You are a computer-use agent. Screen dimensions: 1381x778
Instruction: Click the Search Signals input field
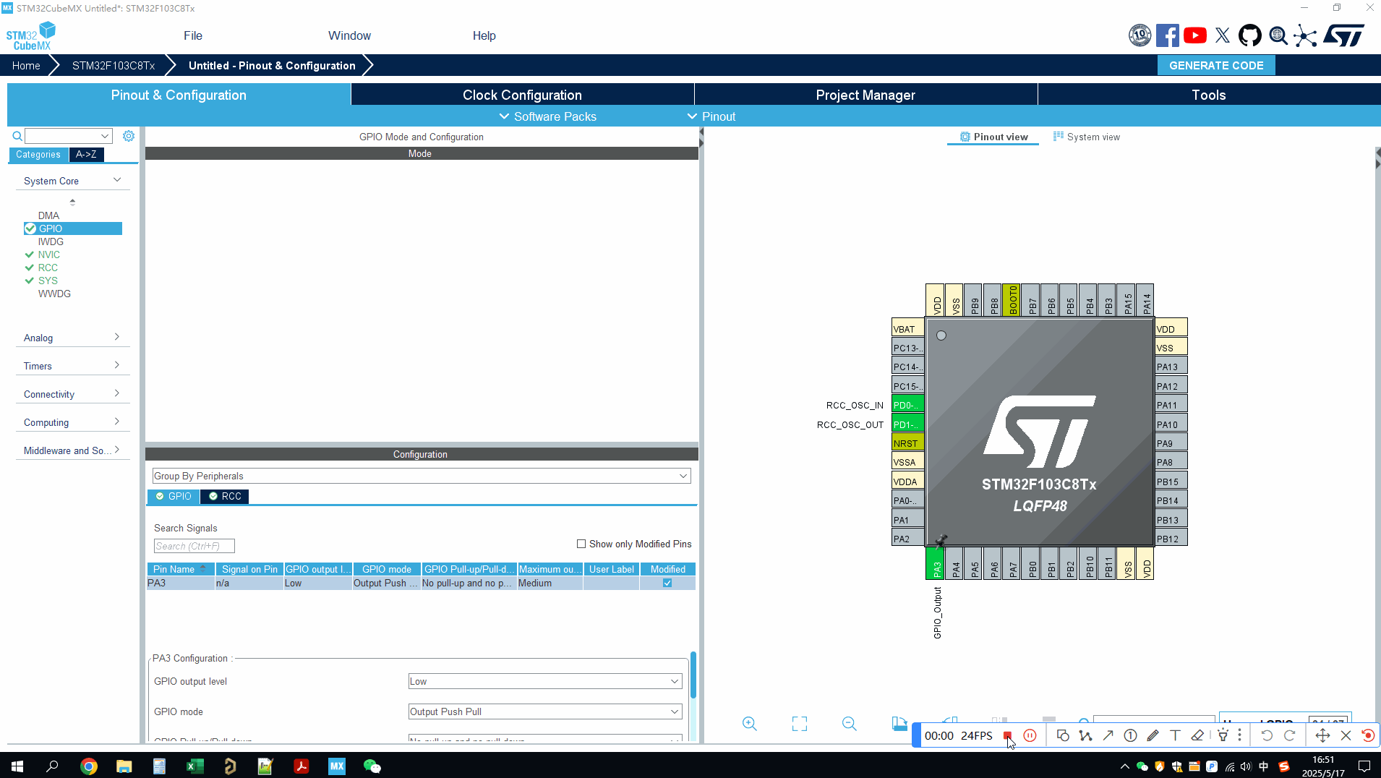194,546
